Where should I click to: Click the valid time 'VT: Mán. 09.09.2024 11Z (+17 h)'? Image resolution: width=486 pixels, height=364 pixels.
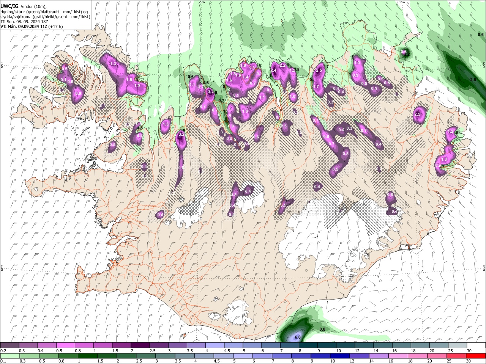pos(32,27)
